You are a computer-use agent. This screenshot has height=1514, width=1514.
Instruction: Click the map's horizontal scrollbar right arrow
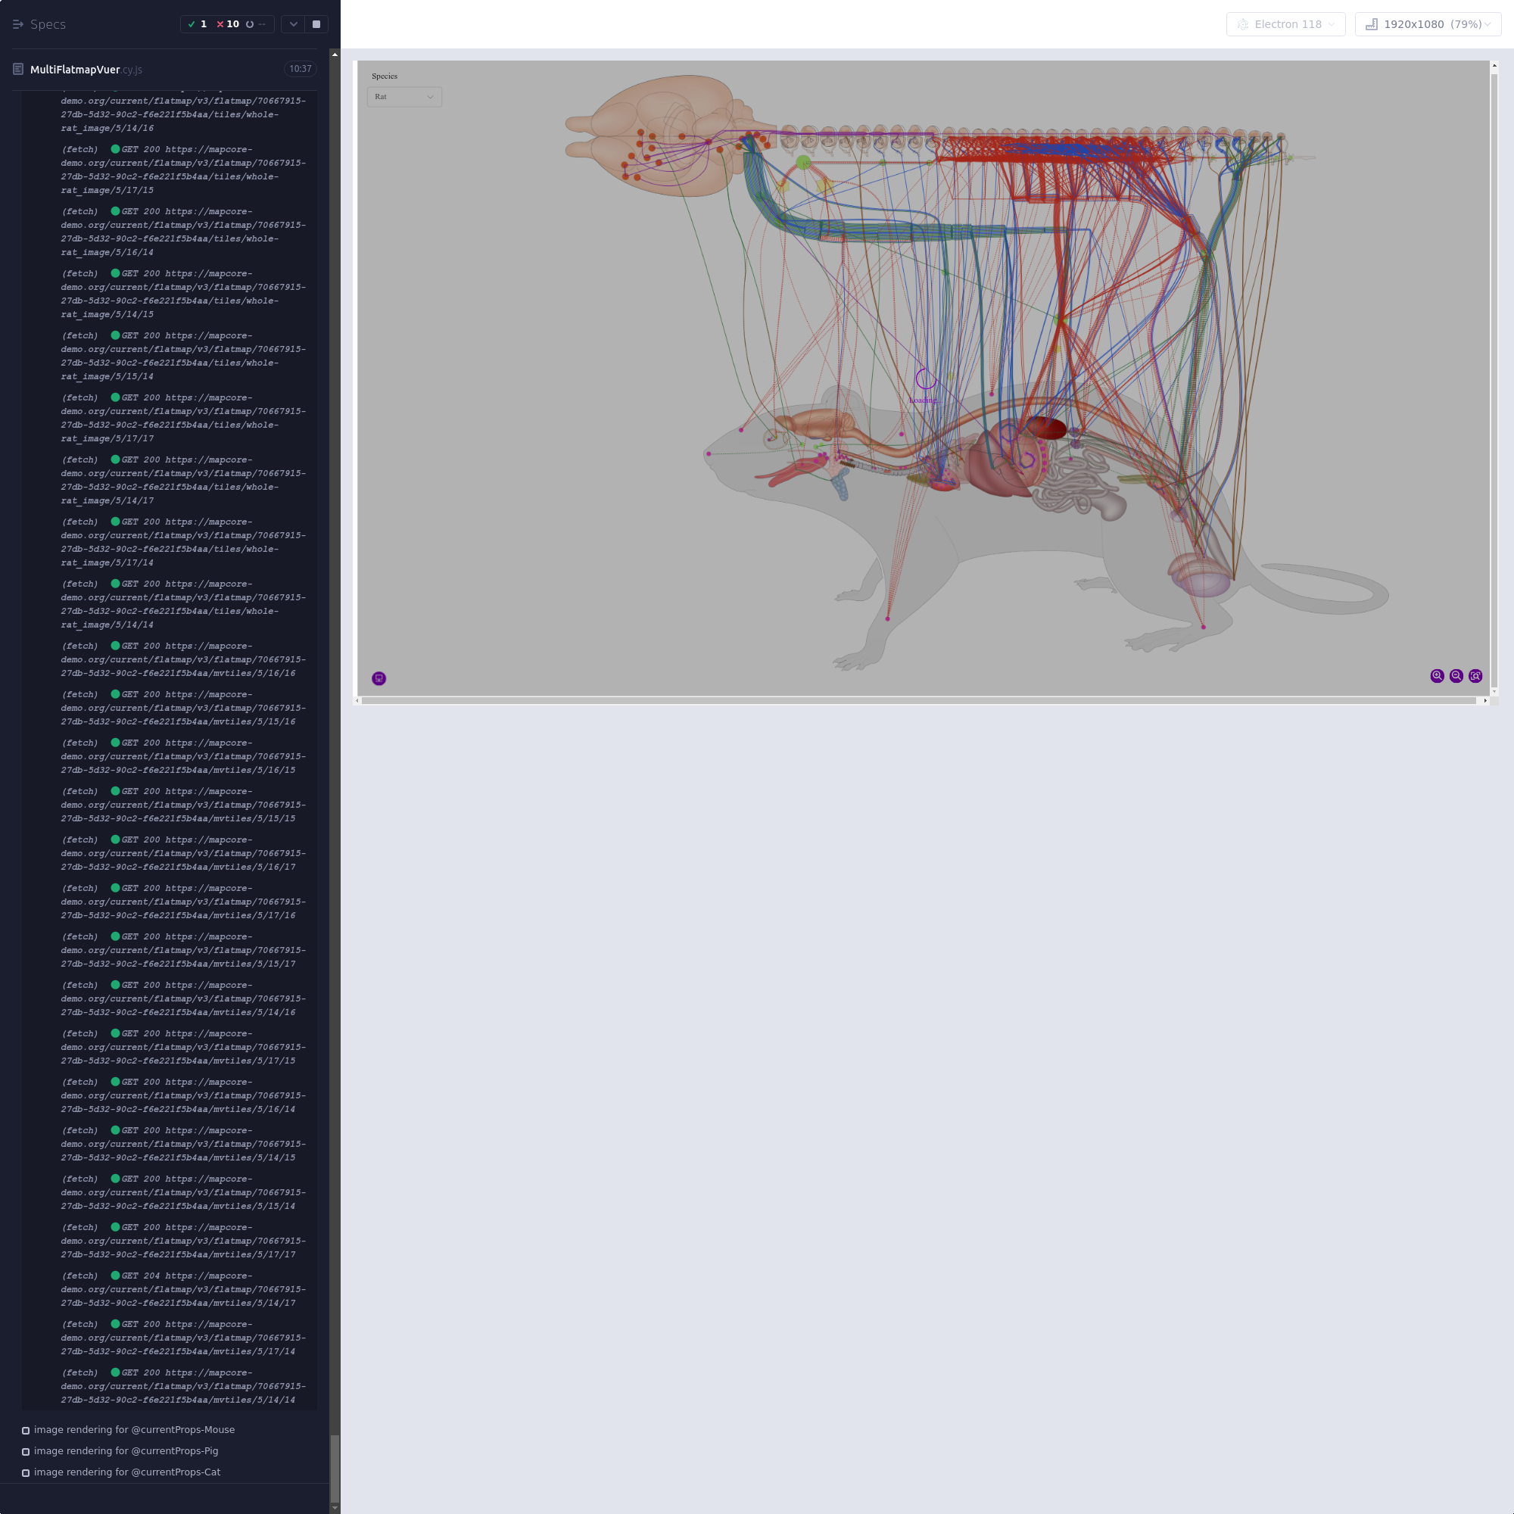[x=1485, y=700]
